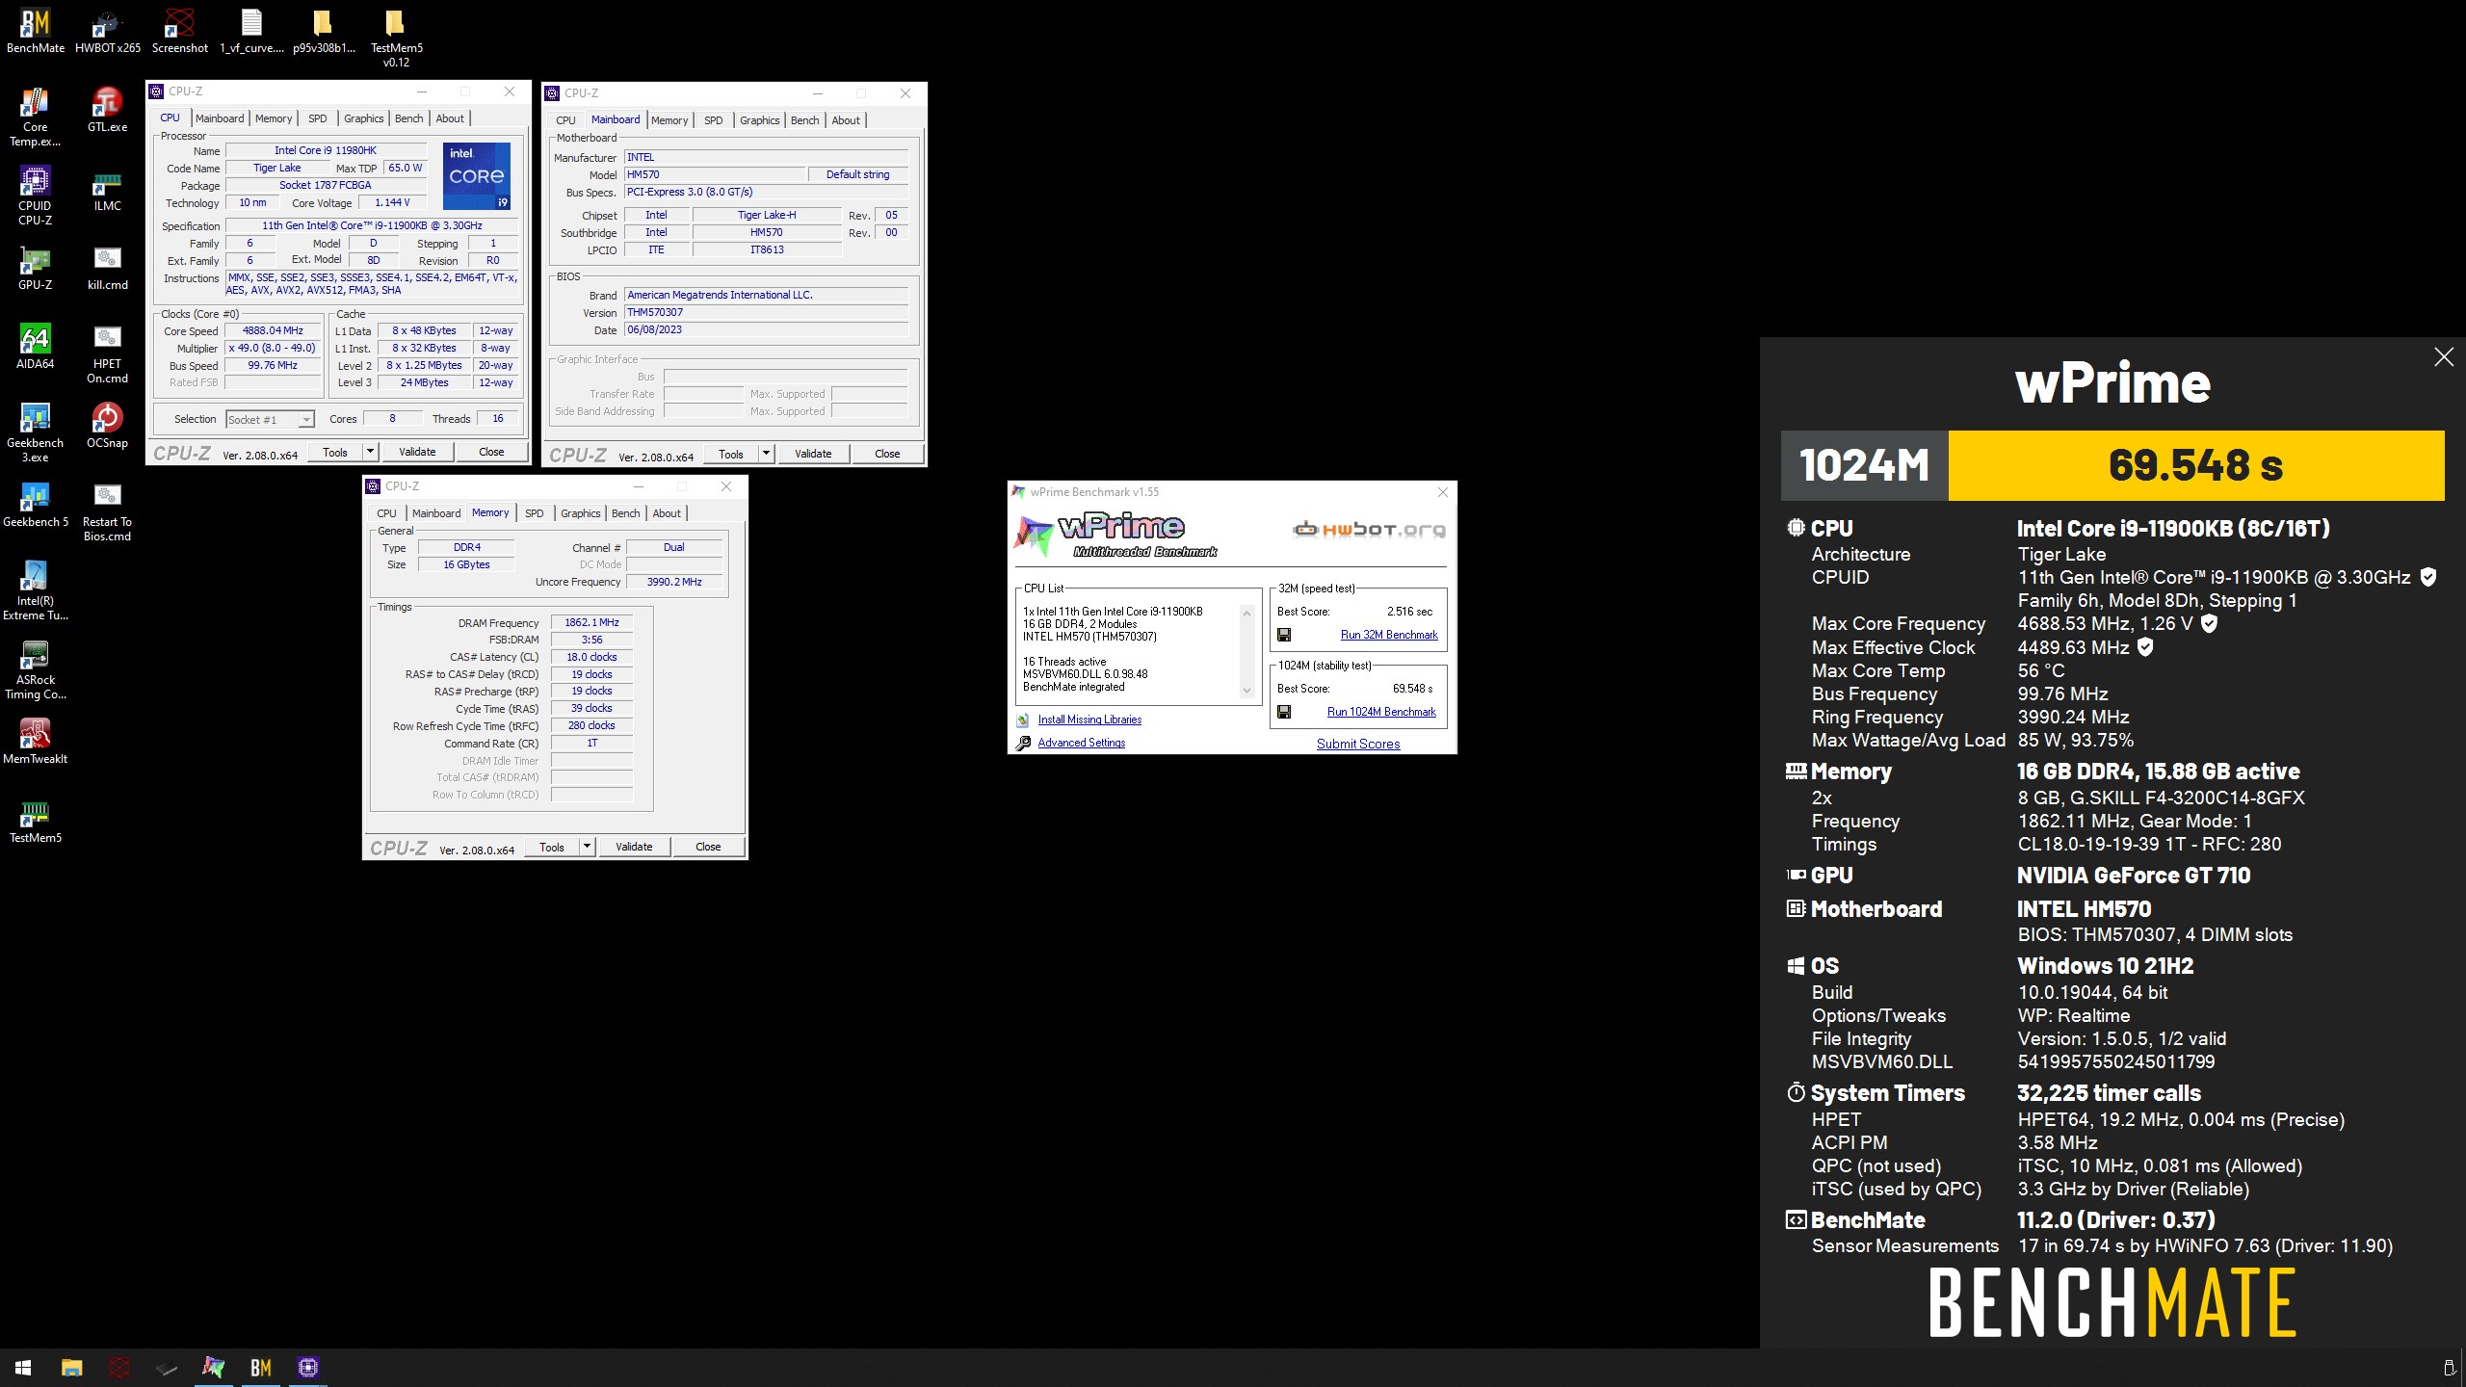Viewport: 2466px width, 1387px height.
Task: Switch to Mainboard tab in CPU-Z CPU window
Action: (220, 118)
